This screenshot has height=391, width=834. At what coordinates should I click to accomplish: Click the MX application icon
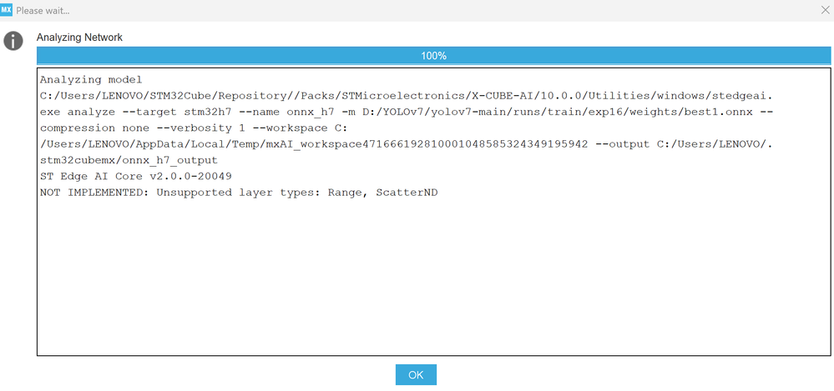tap(7, 10)
